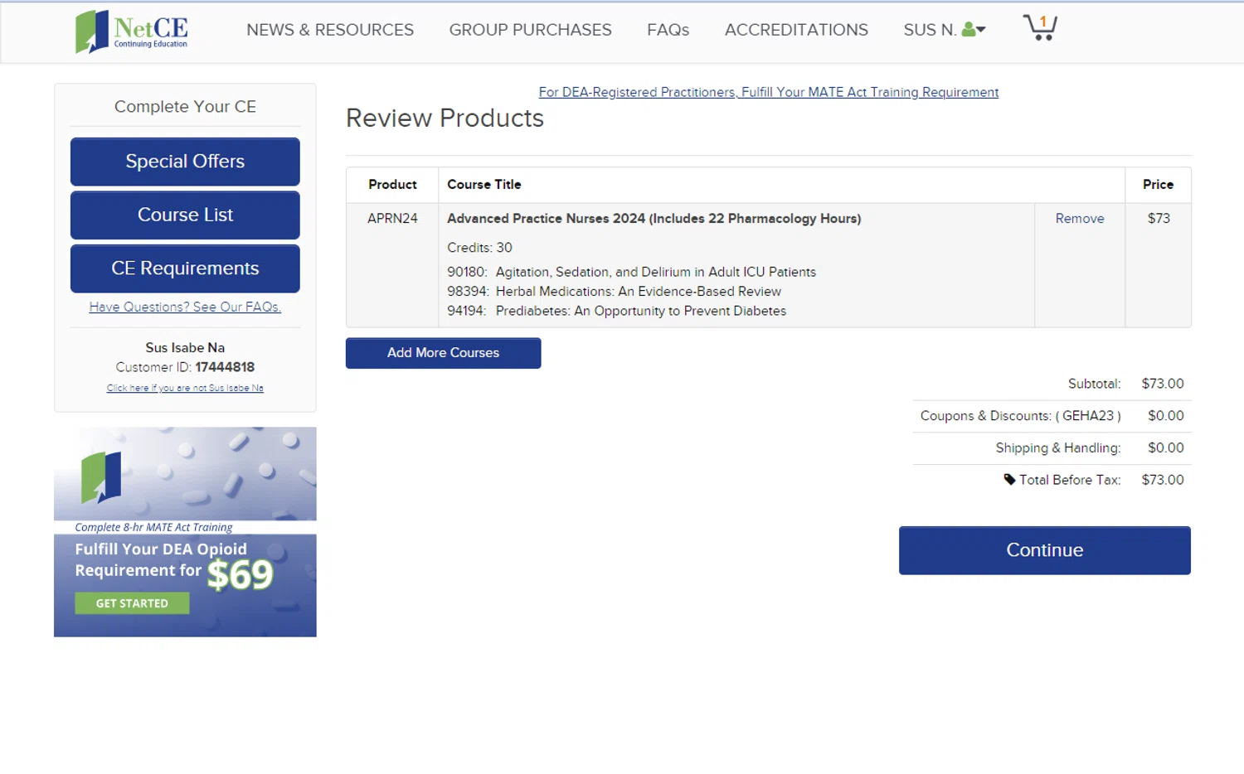1244x774 pixels.
Task: Click the Course Title column header
Action: tap(484, 185)
